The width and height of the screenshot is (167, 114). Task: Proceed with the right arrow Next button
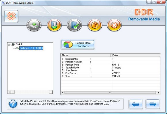click(x=153, y=104)
